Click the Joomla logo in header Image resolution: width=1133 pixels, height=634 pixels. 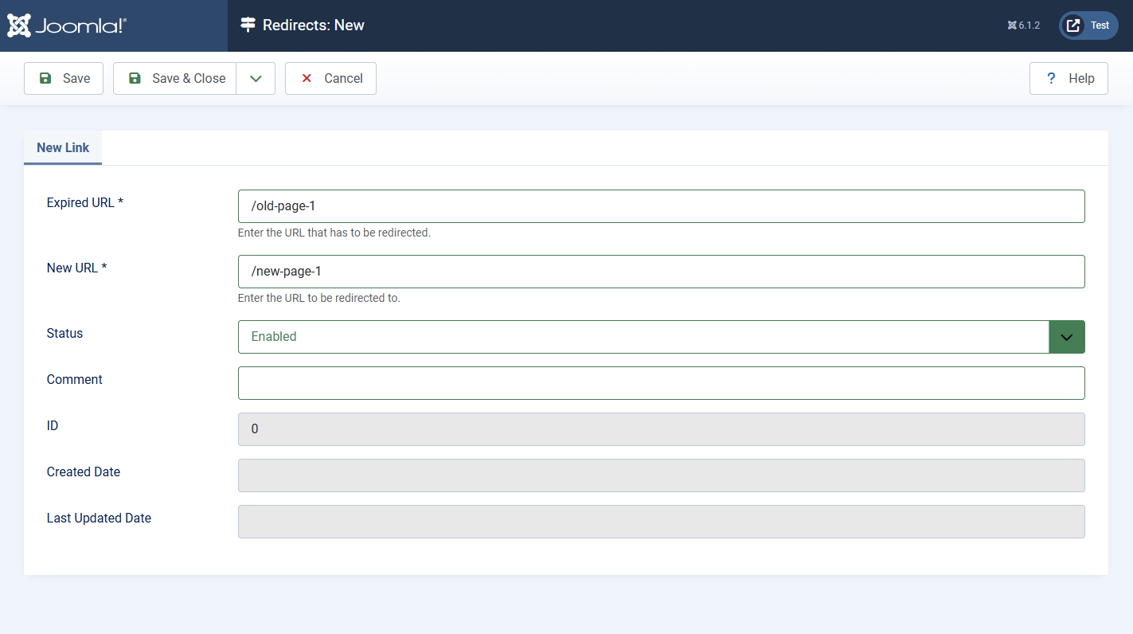click(67, 25)
